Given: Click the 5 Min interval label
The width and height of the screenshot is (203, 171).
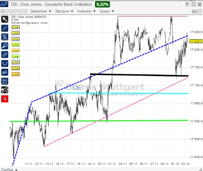Looking at the screenshot, I should pyautogui.click(x=15, y=20).
